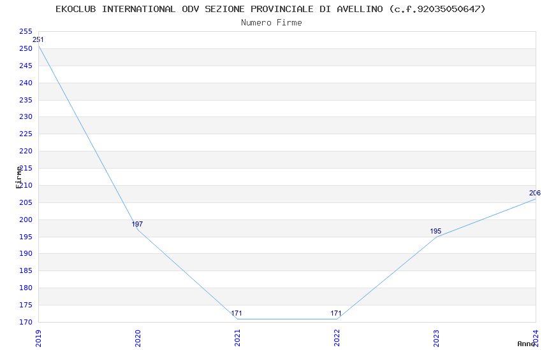This screenshot has height=350, width=542.
Task: Click the subtitle 'Numero Firme'
Action: click(272, 23)
